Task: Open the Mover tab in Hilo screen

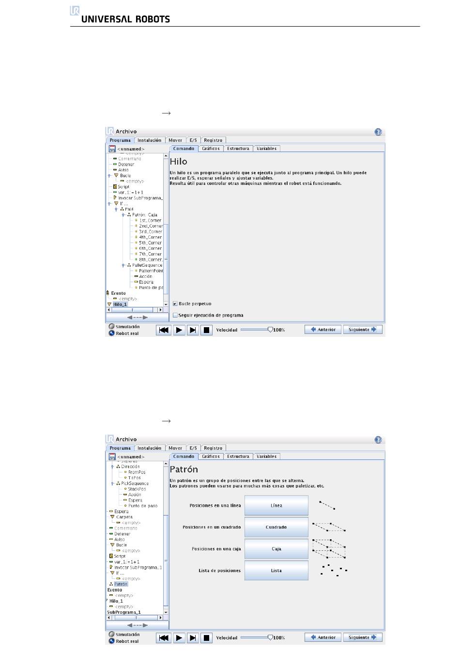Action: (x=175, y=140)
